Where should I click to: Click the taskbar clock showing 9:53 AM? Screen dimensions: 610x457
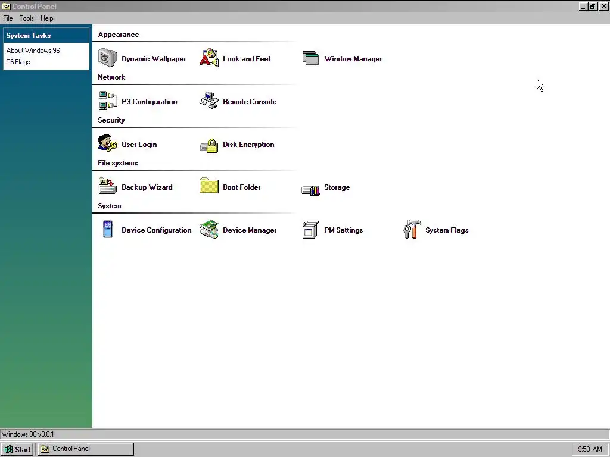click(590, 449)
